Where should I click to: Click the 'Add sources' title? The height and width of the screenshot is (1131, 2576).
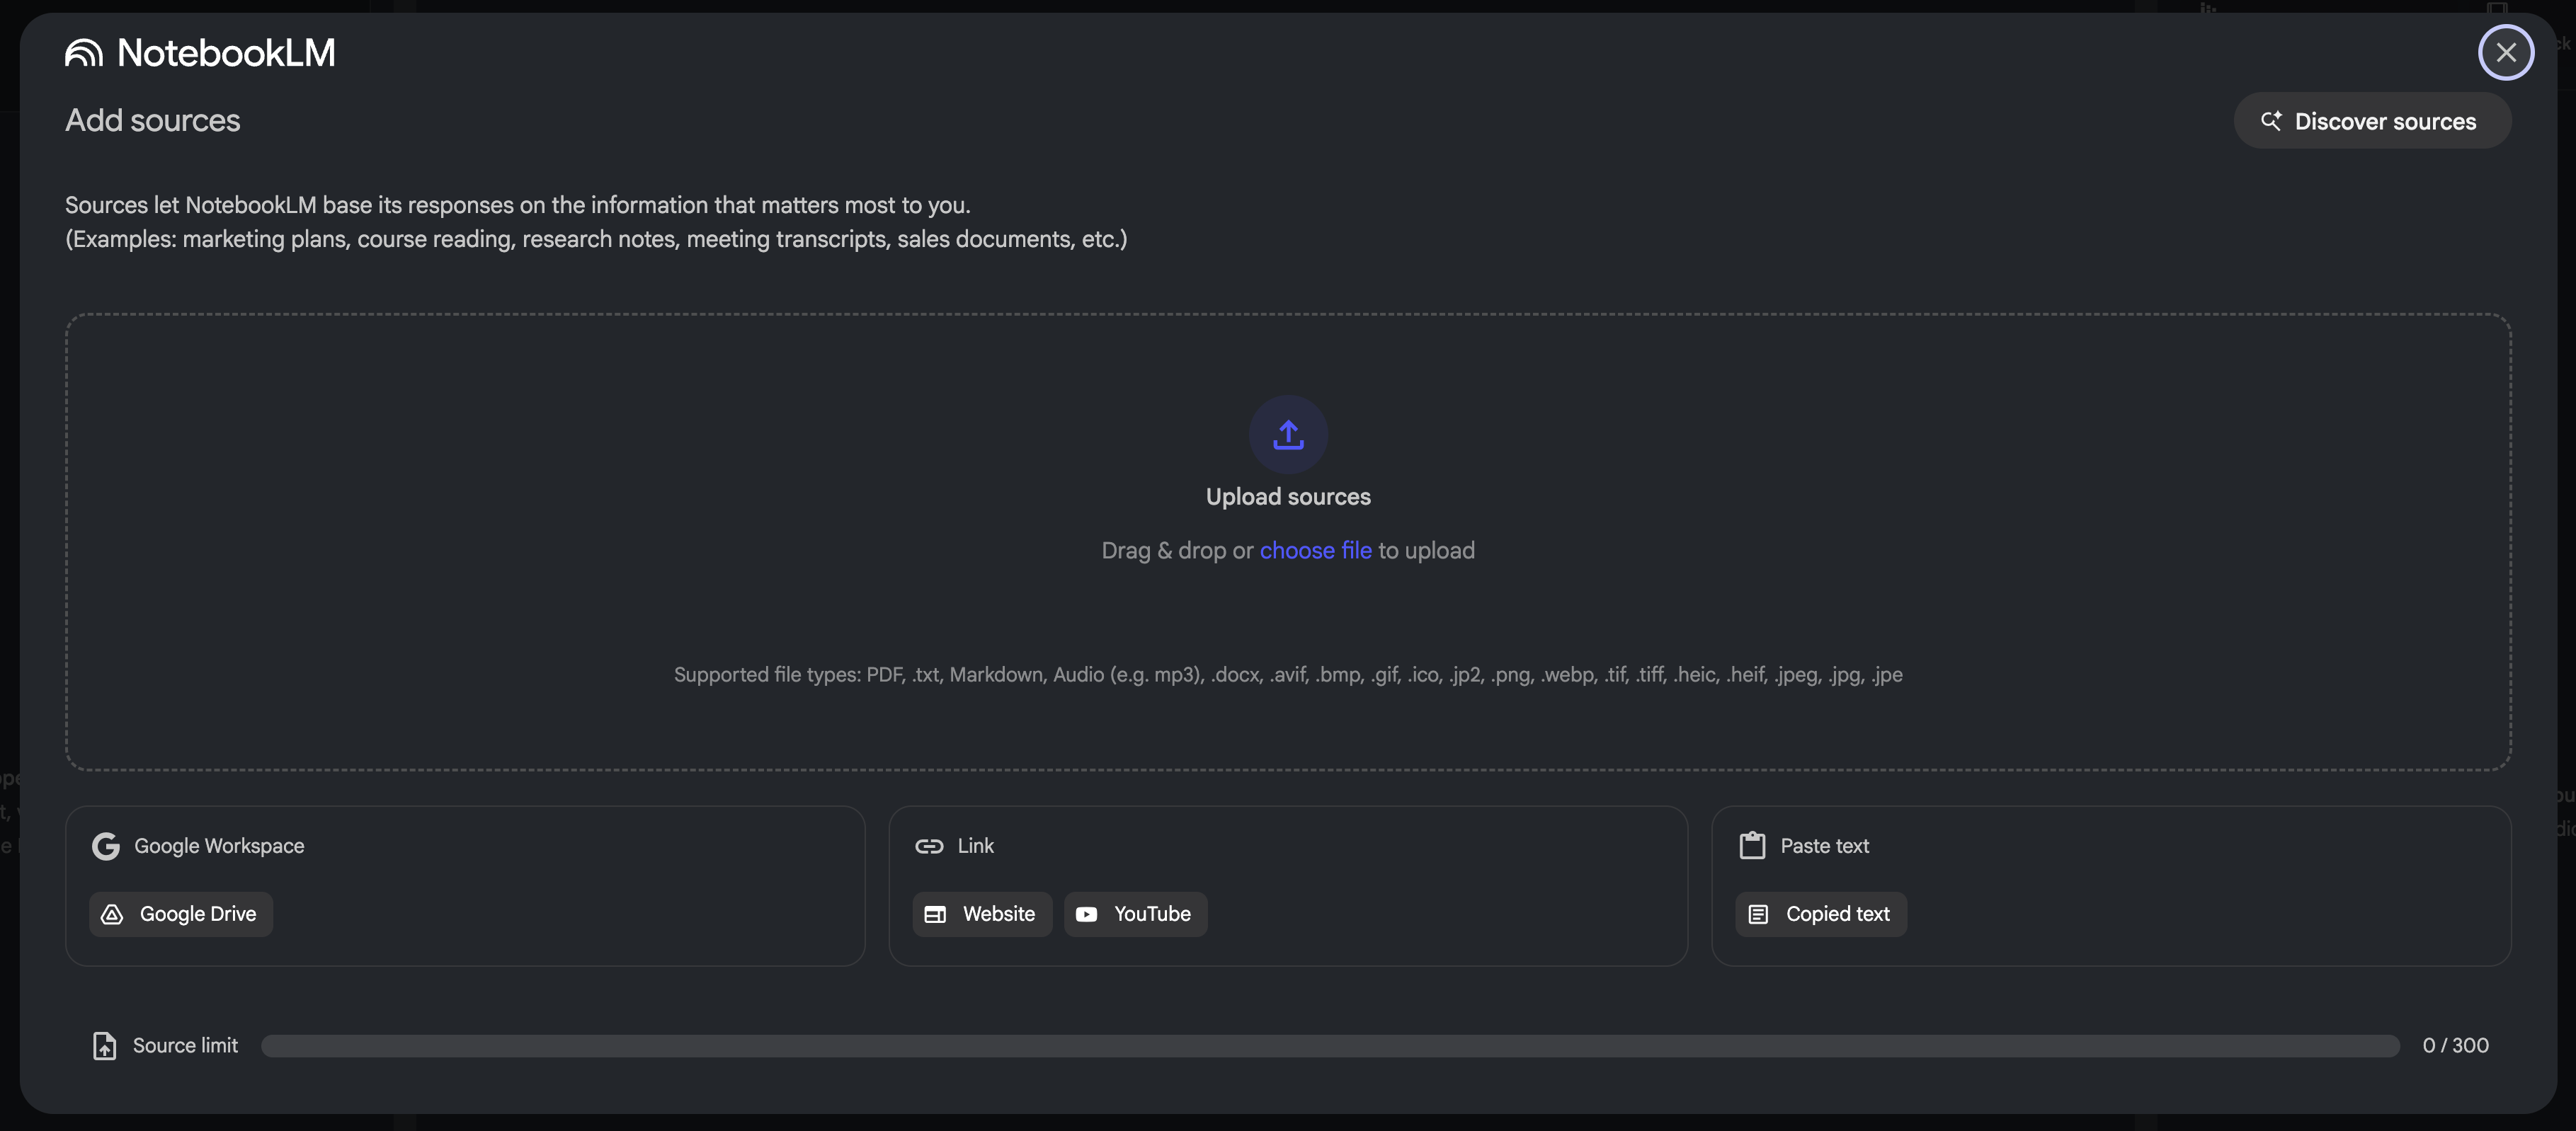coord(153,121)
